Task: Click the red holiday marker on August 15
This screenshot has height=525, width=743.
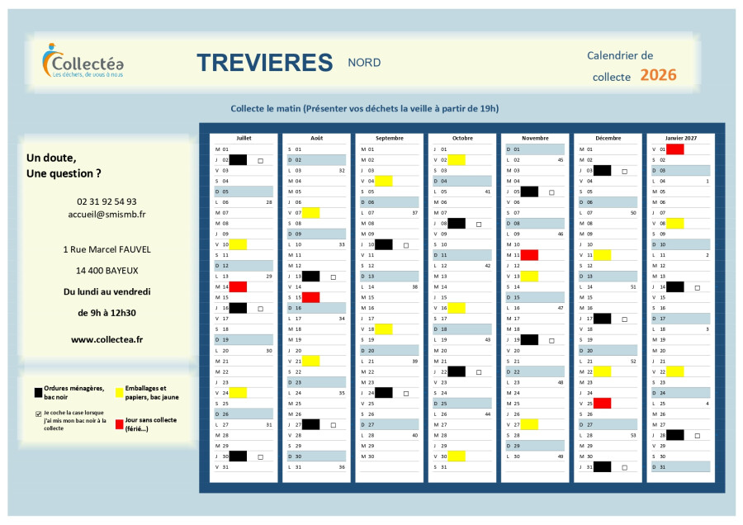Action: [x=310, y=297]
